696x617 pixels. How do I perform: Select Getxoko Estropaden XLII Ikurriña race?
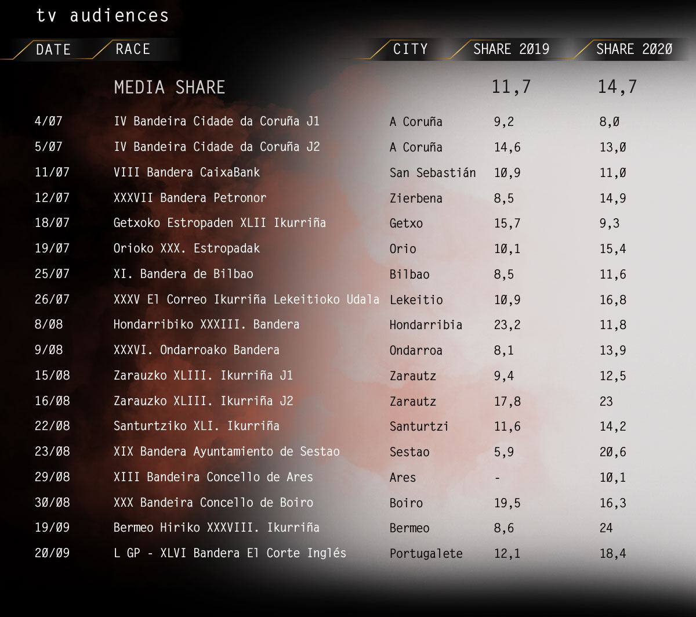point(219,223)
